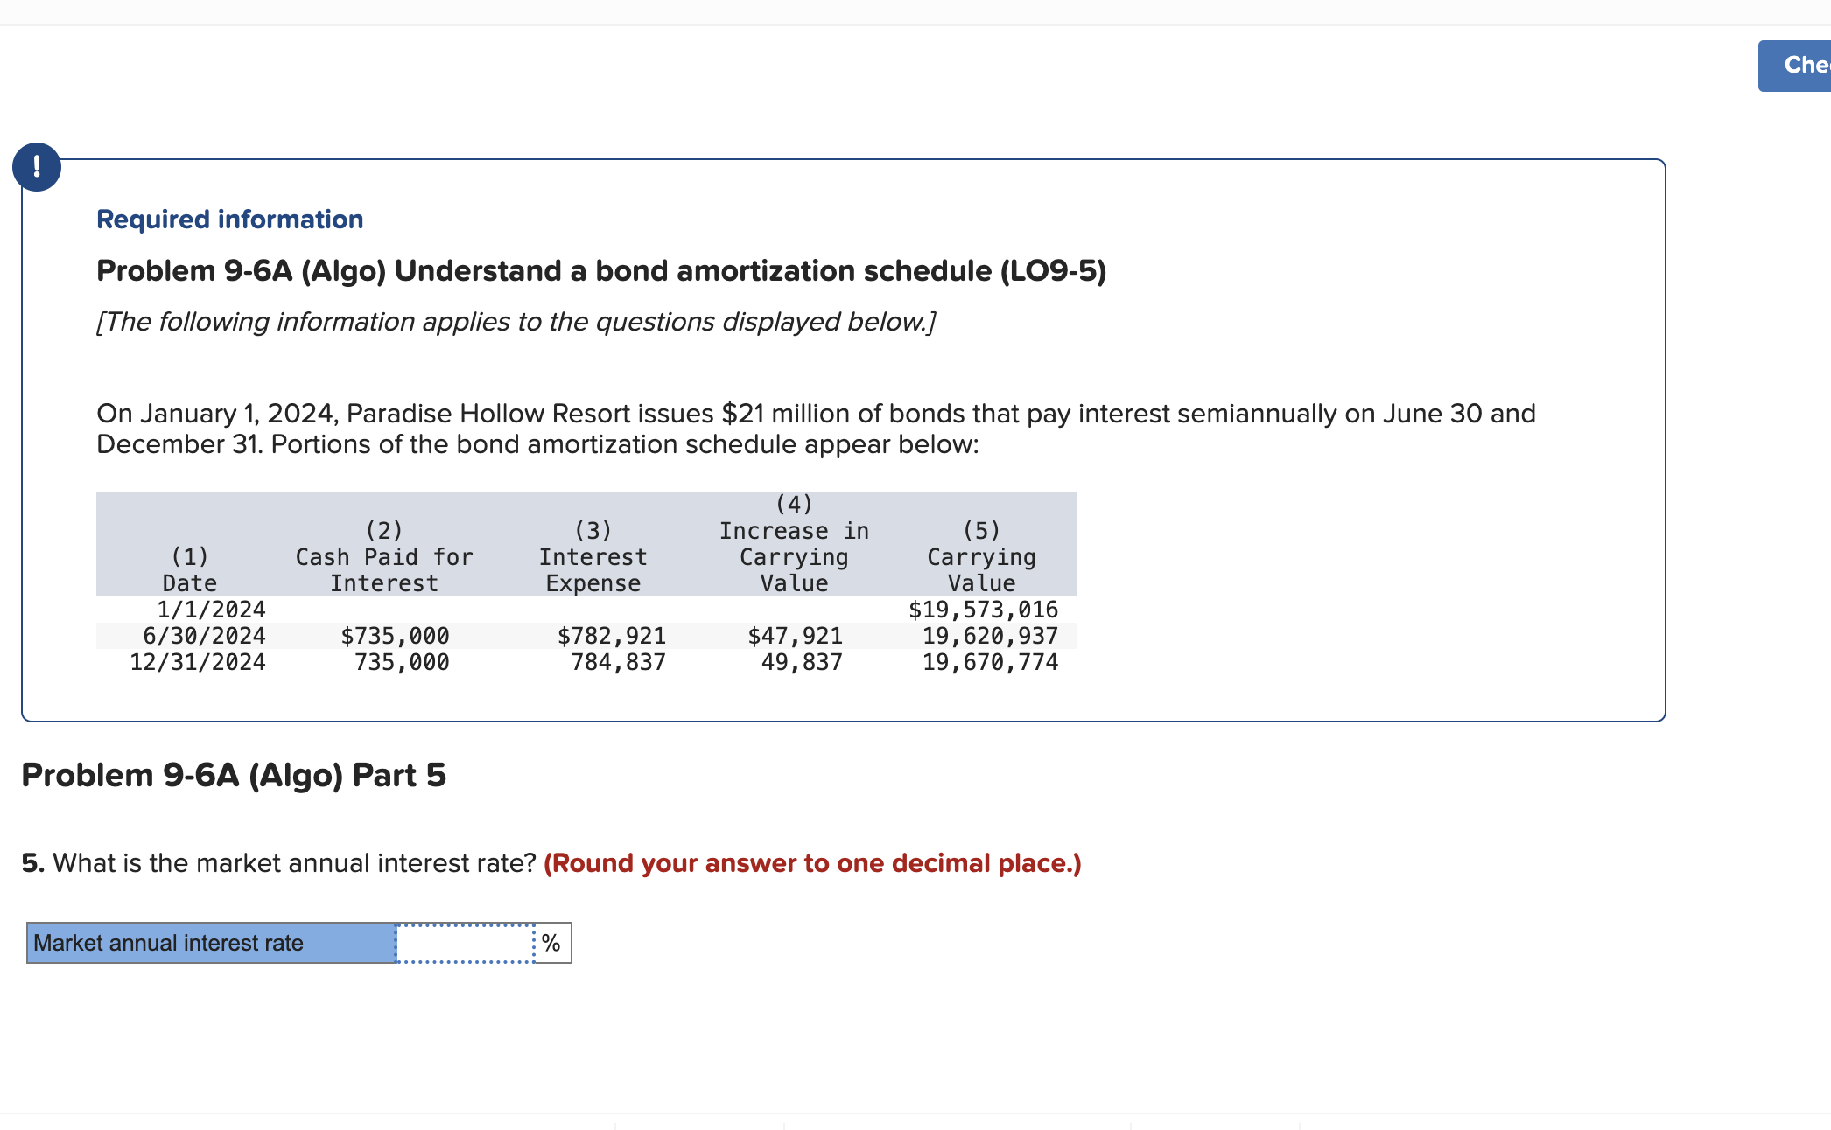Click the Problem 9-6A Part 5 heading
The image size is (1831, 1130).
[x=235, y=775]
